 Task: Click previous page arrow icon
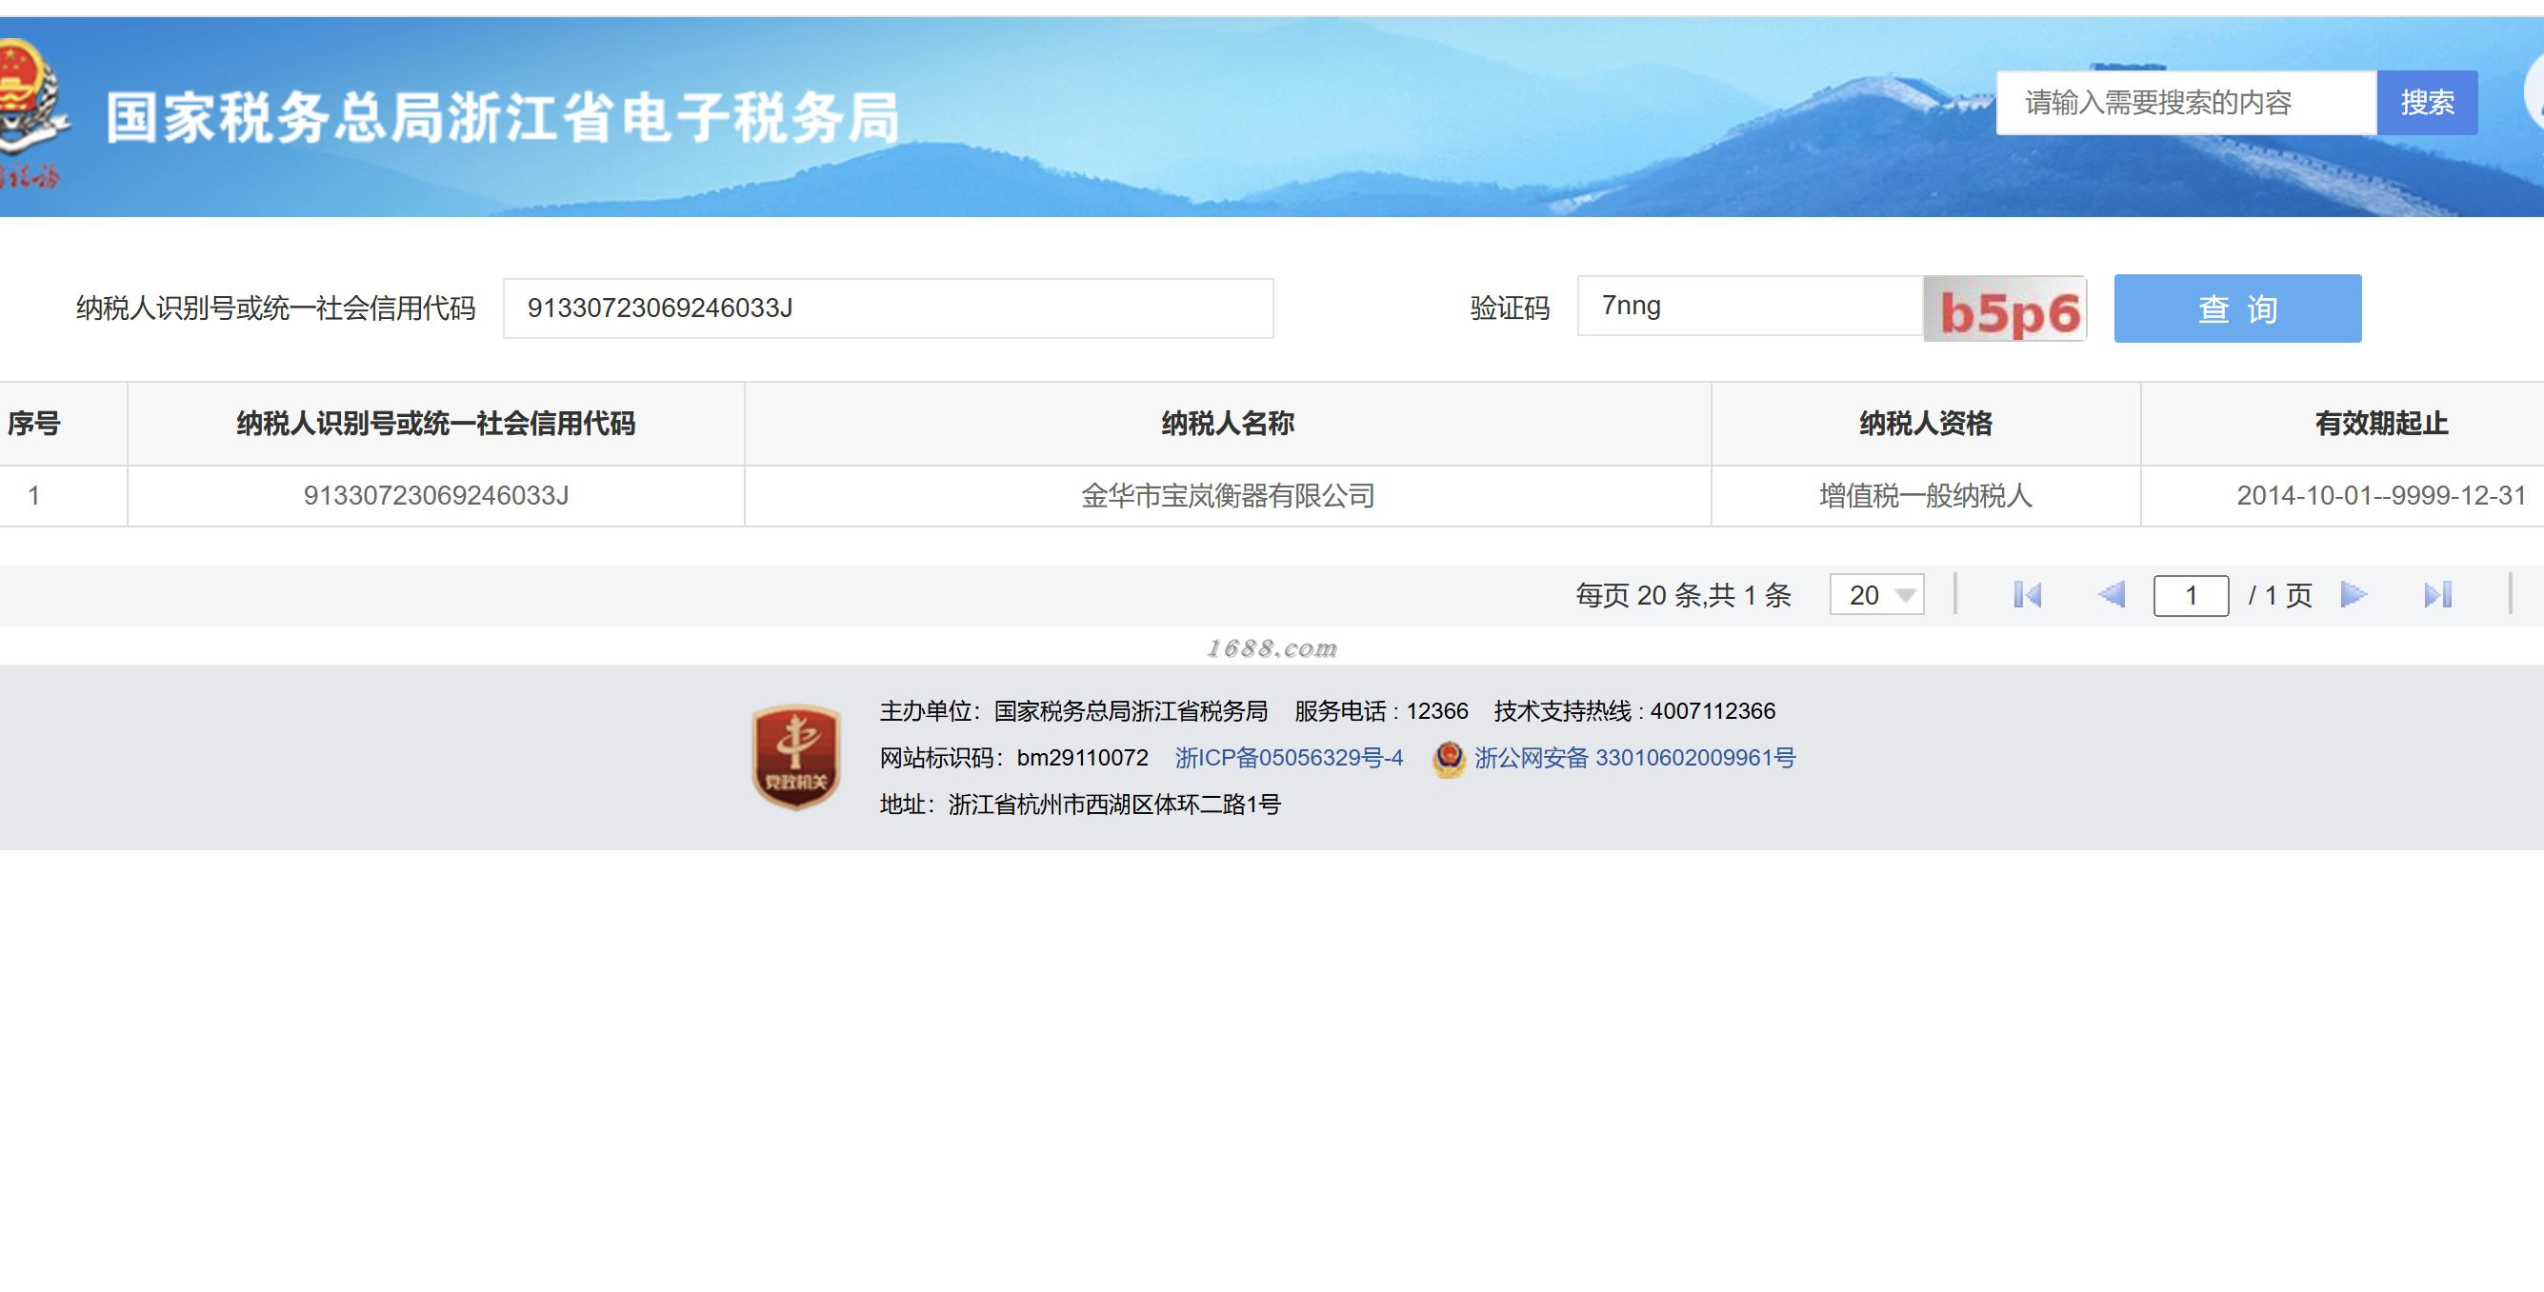click(x=2111, y=595)
